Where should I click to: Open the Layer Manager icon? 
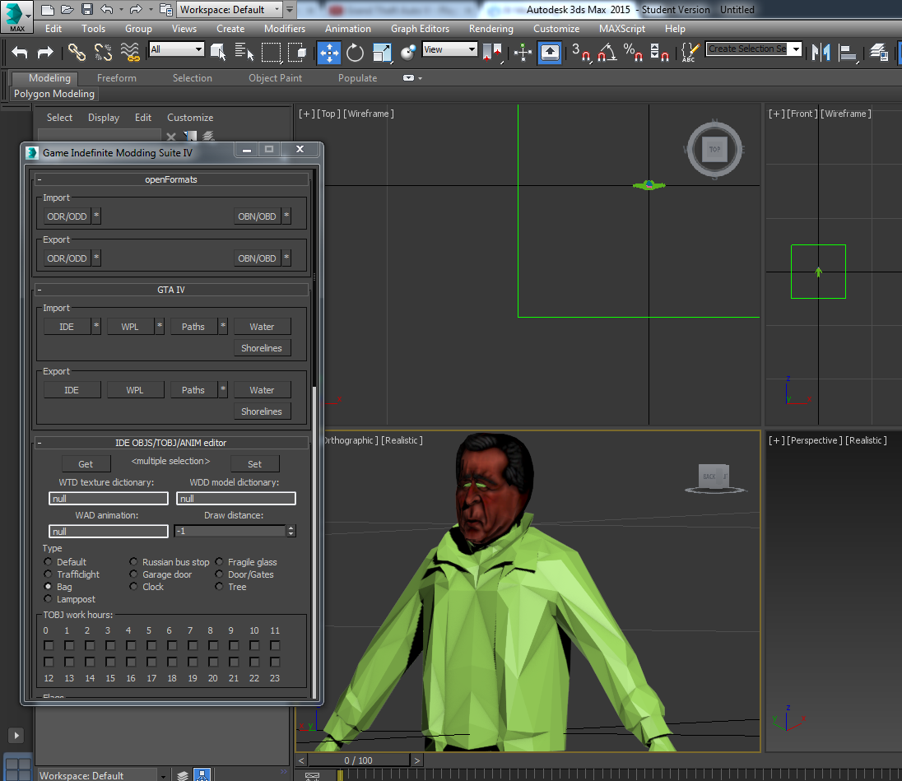[878, 53]
